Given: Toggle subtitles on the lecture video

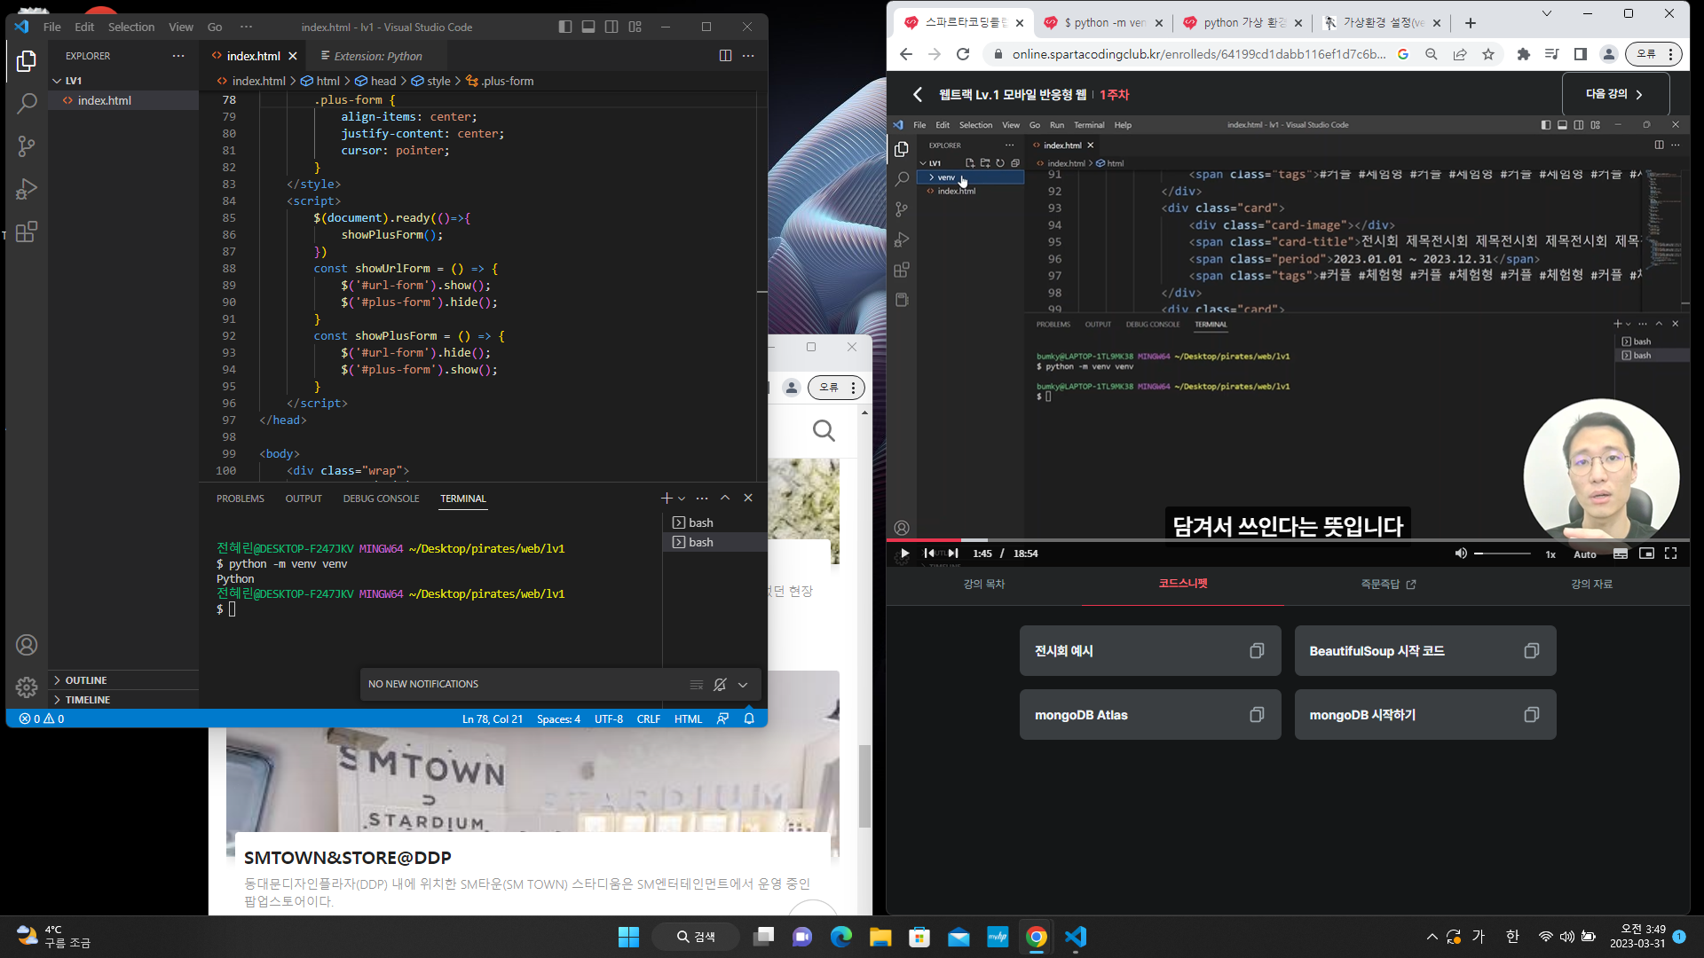Looking at the screenshot, I should click(1621, 554).
